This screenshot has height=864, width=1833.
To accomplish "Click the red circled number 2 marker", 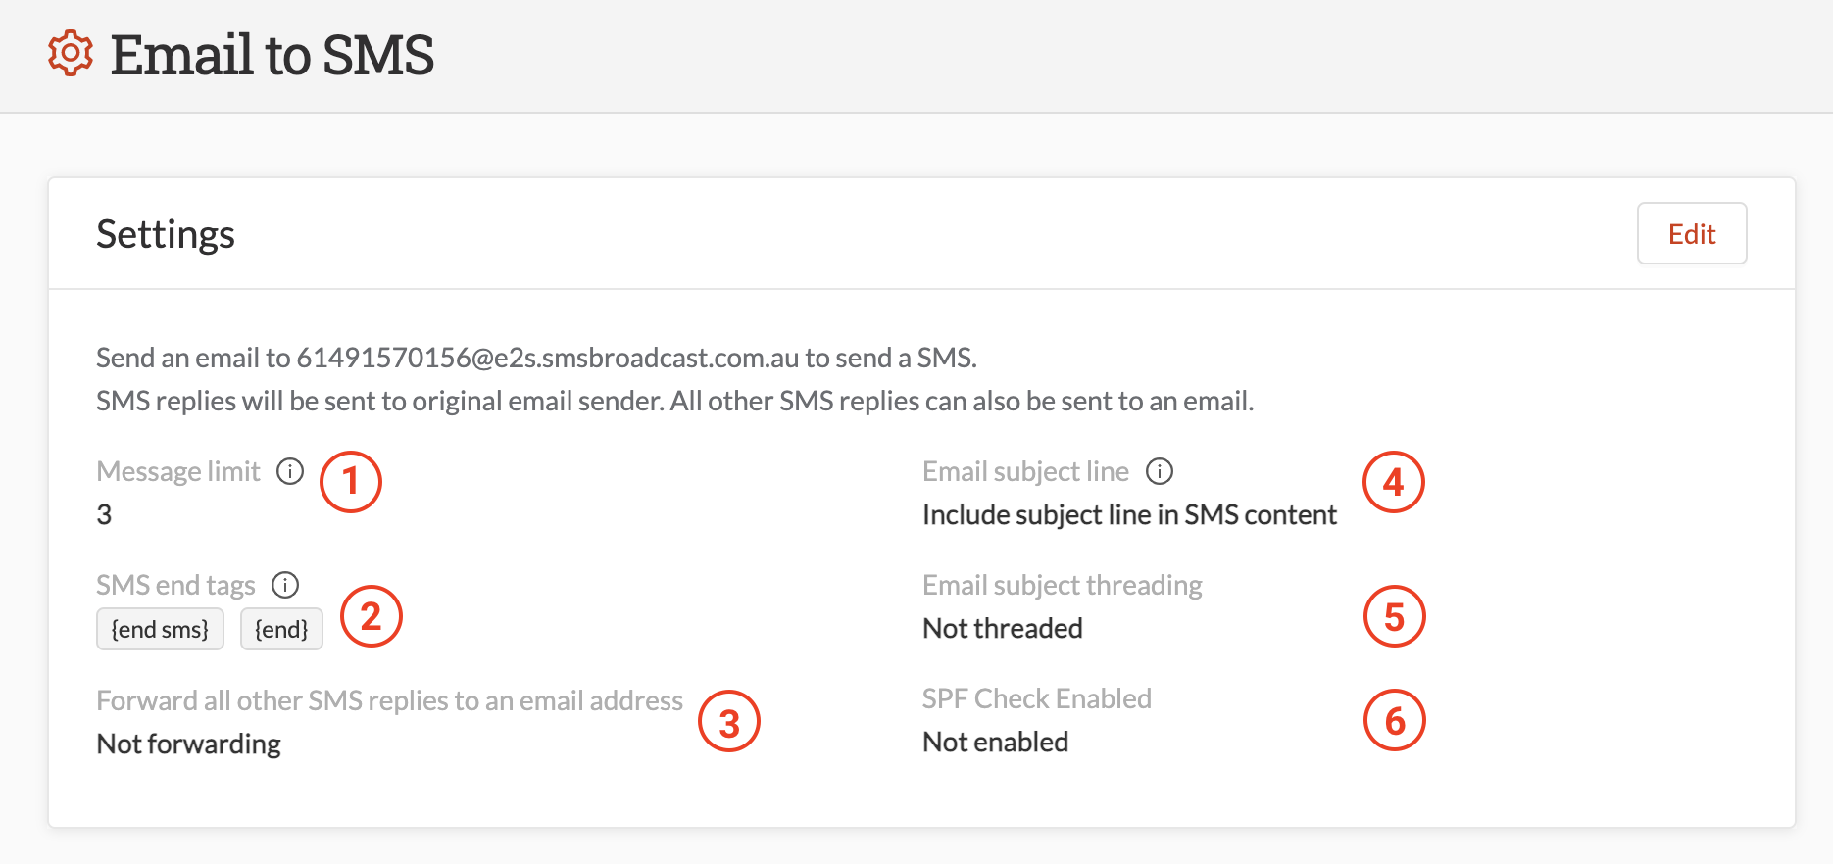I will (372, 616).
